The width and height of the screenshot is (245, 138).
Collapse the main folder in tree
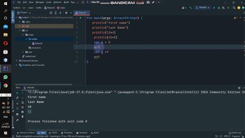pos(23,35)
